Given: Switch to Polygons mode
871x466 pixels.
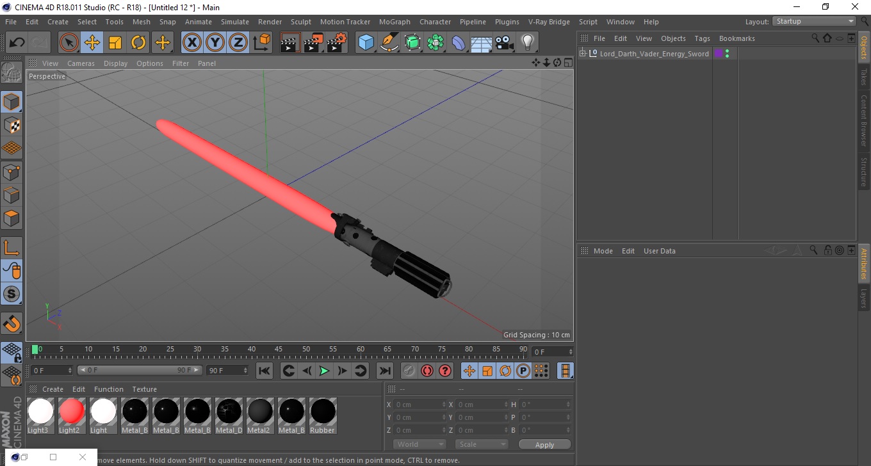Looking at the screenshot, I should [x=12, y=218].
